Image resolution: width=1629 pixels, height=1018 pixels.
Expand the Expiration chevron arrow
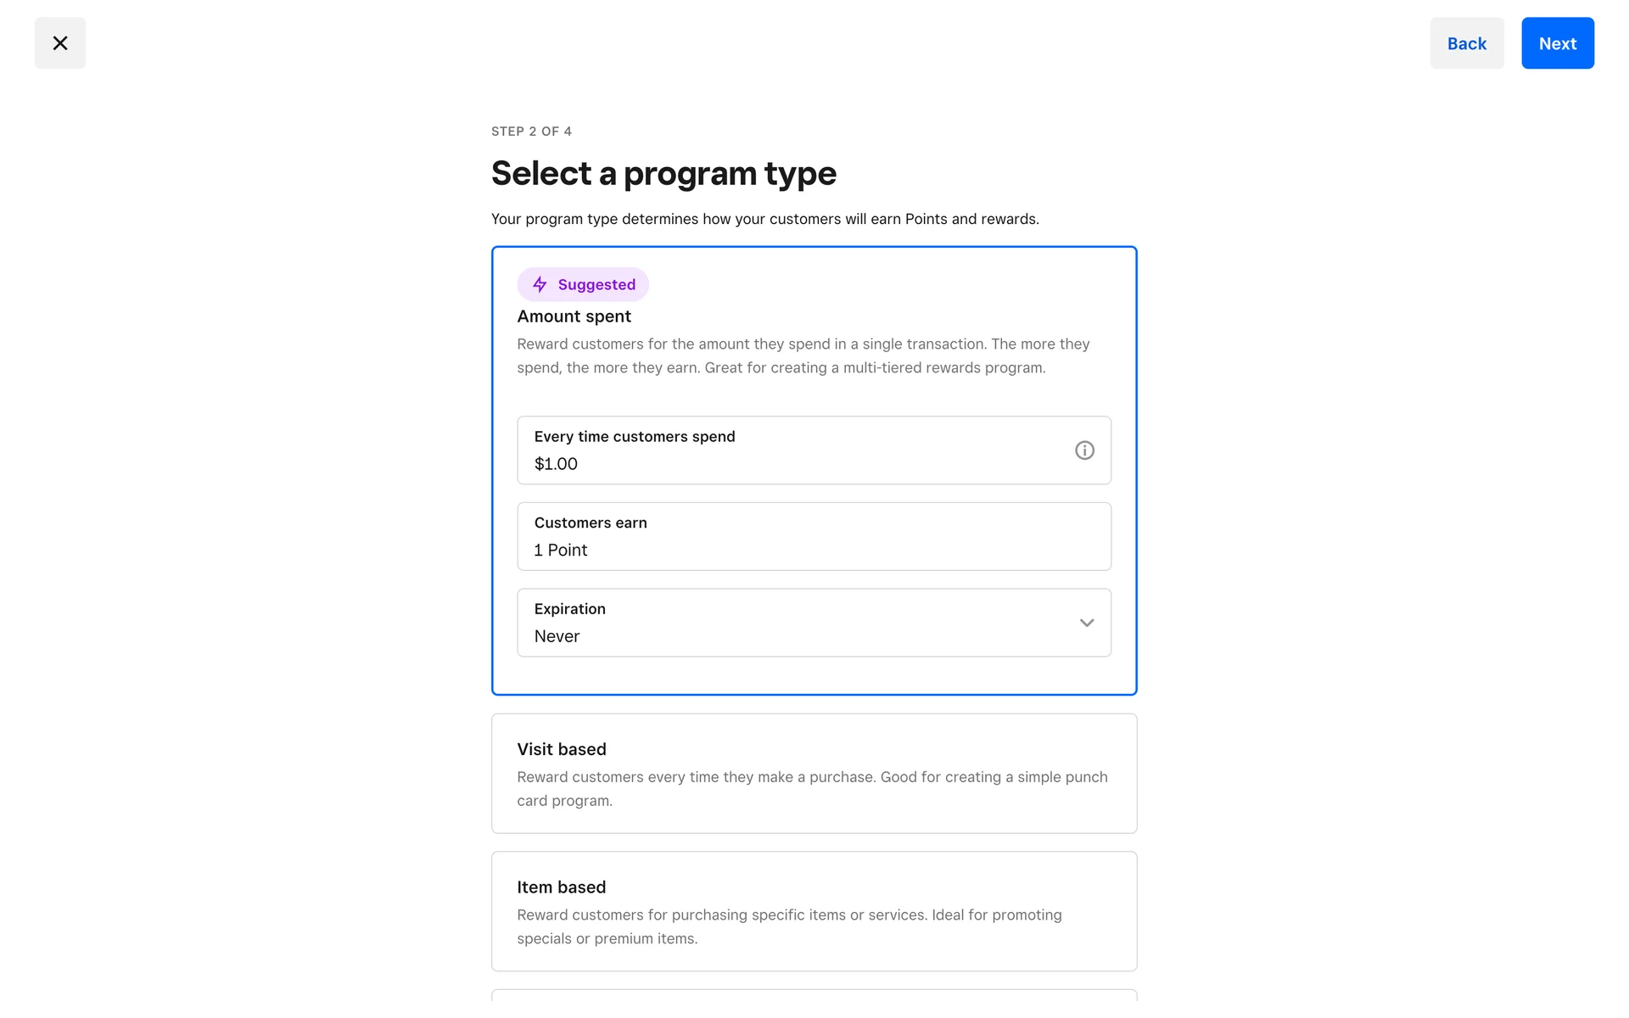1086,623
